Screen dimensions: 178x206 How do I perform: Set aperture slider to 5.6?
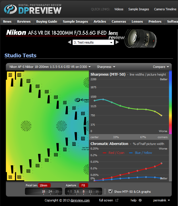pos(77,192)
